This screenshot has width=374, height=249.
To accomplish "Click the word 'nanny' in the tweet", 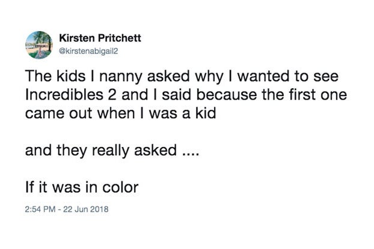I will 120,77.
